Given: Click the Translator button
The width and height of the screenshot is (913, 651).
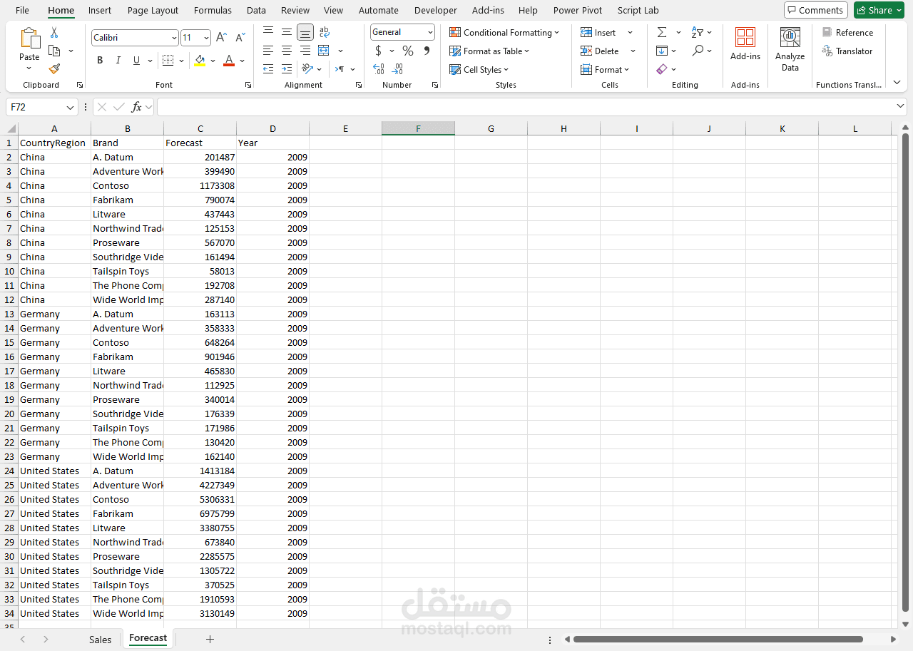Looking at the screenshot, I should [x=847, y=51].
